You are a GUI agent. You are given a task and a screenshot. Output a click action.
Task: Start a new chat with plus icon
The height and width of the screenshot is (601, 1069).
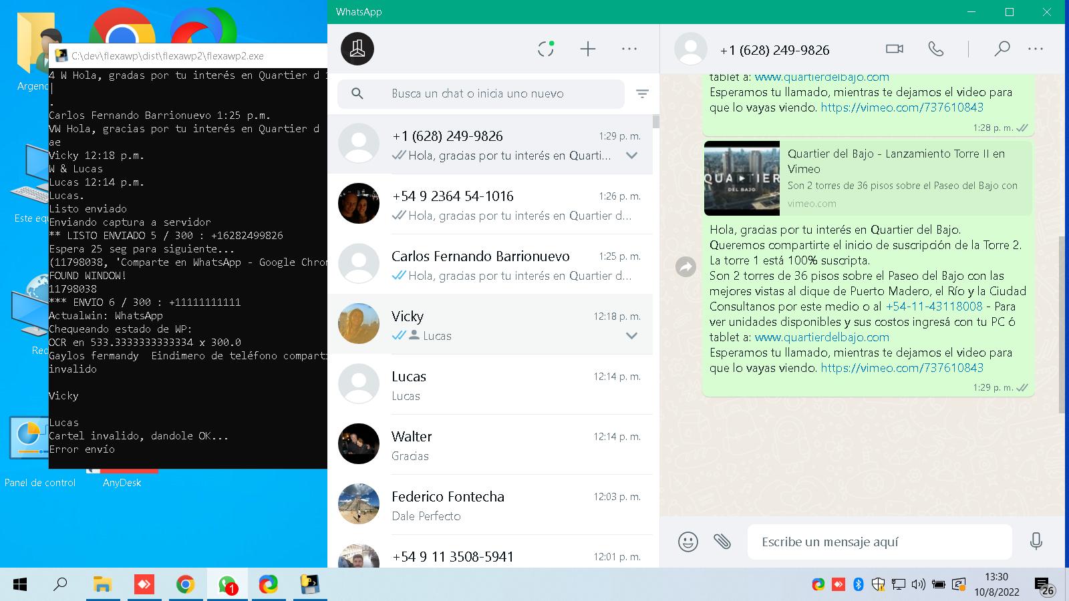588,49
